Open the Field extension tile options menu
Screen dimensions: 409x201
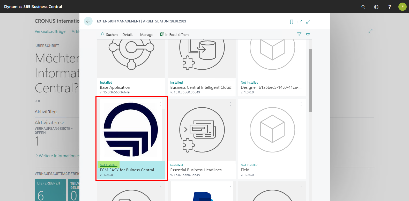[301, 104]
